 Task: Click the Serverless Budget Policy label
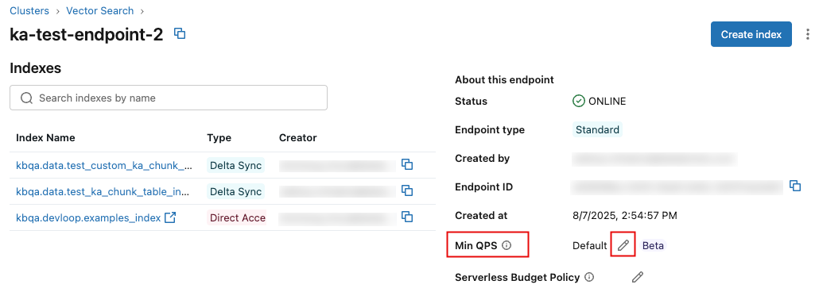[517, 277]
